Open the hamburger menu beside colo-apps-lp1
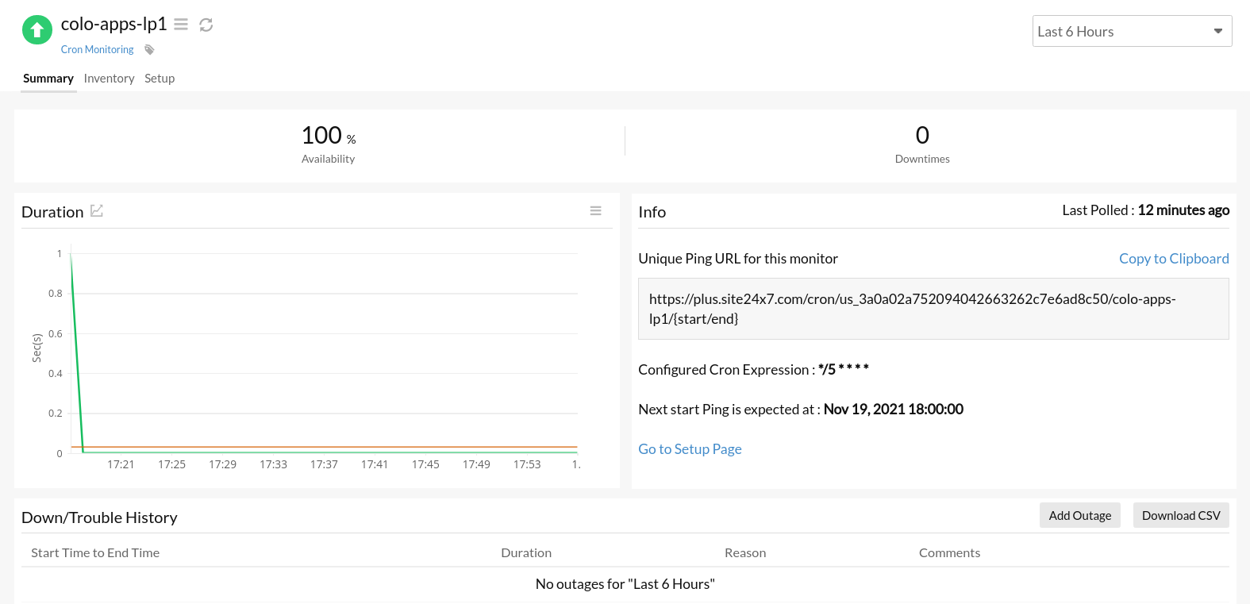The image size is (1250, 604). (x=181, y=25)
